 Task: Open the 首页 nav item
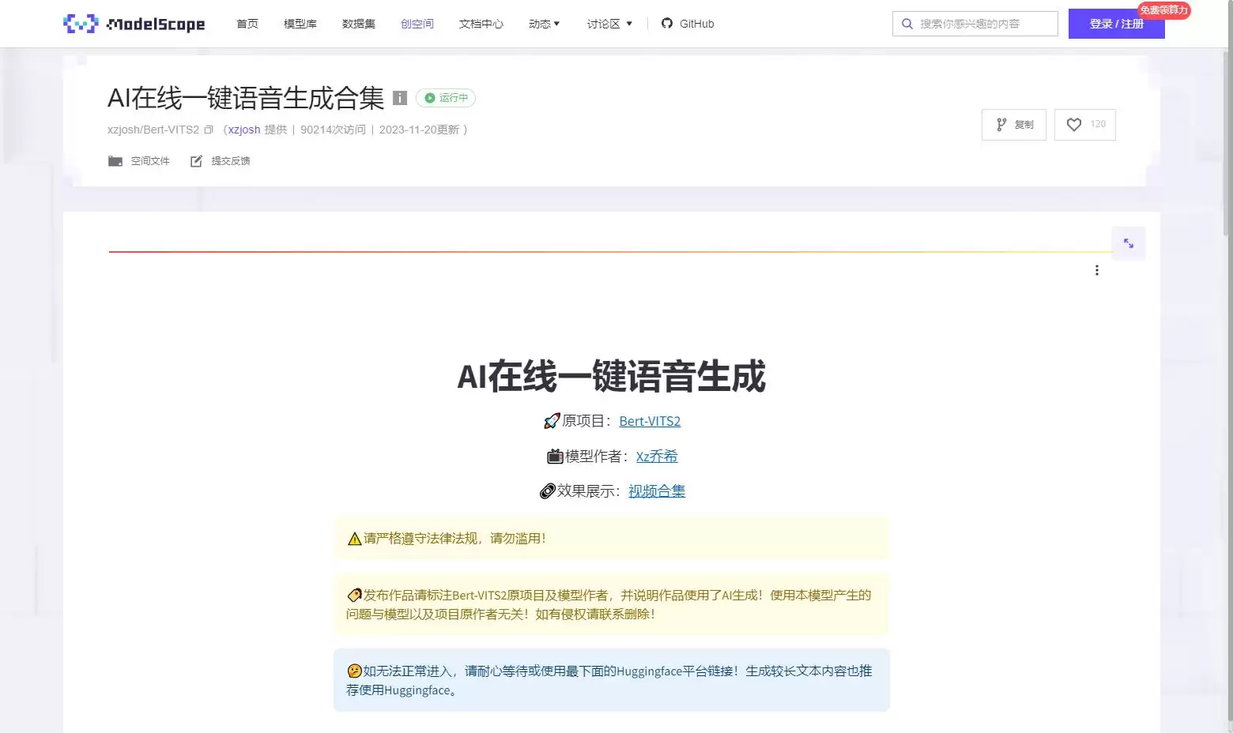point(247,24)
